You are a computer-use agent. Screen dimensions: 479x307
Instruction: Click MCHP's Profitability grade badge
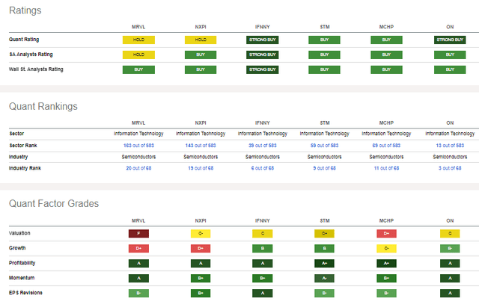point(386,264)
